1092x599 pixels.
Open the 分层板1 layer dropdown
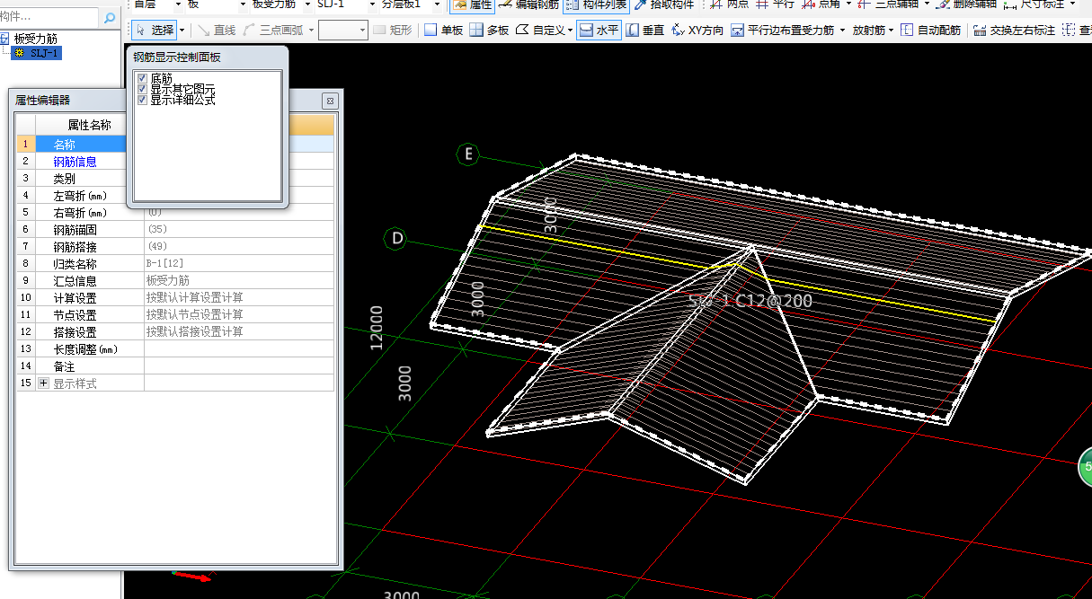click(437, 4)
